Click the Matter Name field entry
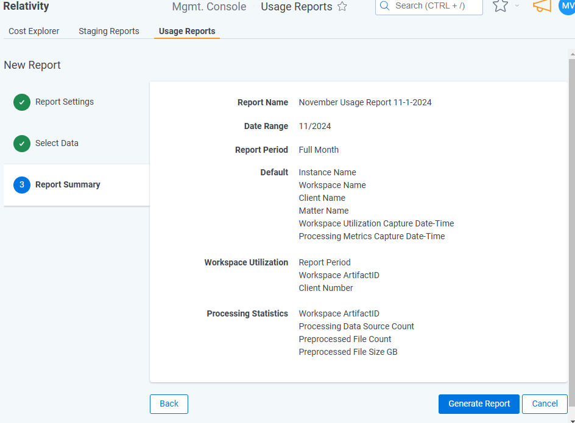The height and width of the screenshot is (423, 575). pyautogui.click(x=323, y=211)
